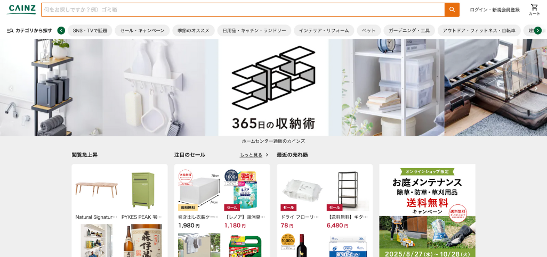Open ガーデニング・工具 category chip
Image resolution: width=547 pixels, height=257 pixels.
click(x=409, y=31)
